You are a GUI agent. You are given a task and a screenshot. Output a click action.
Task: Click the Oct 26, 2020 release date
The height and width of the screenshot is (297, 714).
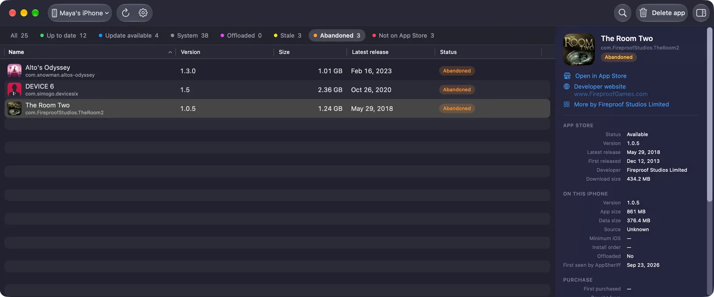click(x=371, y=90)
